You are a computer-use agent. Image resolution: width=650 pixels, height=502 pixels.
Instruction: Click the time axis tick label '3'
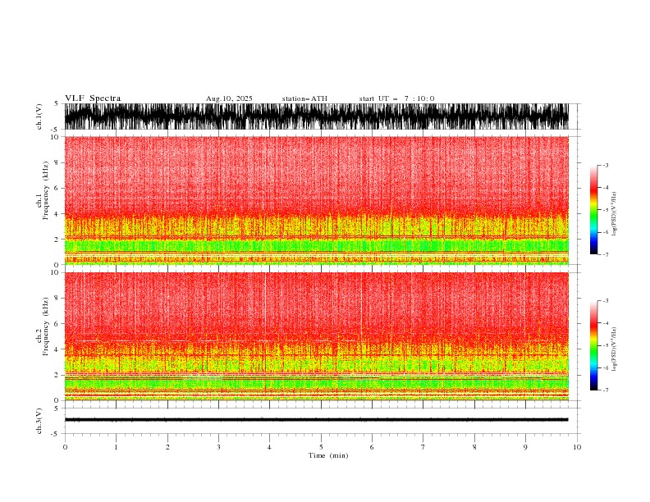218,447
